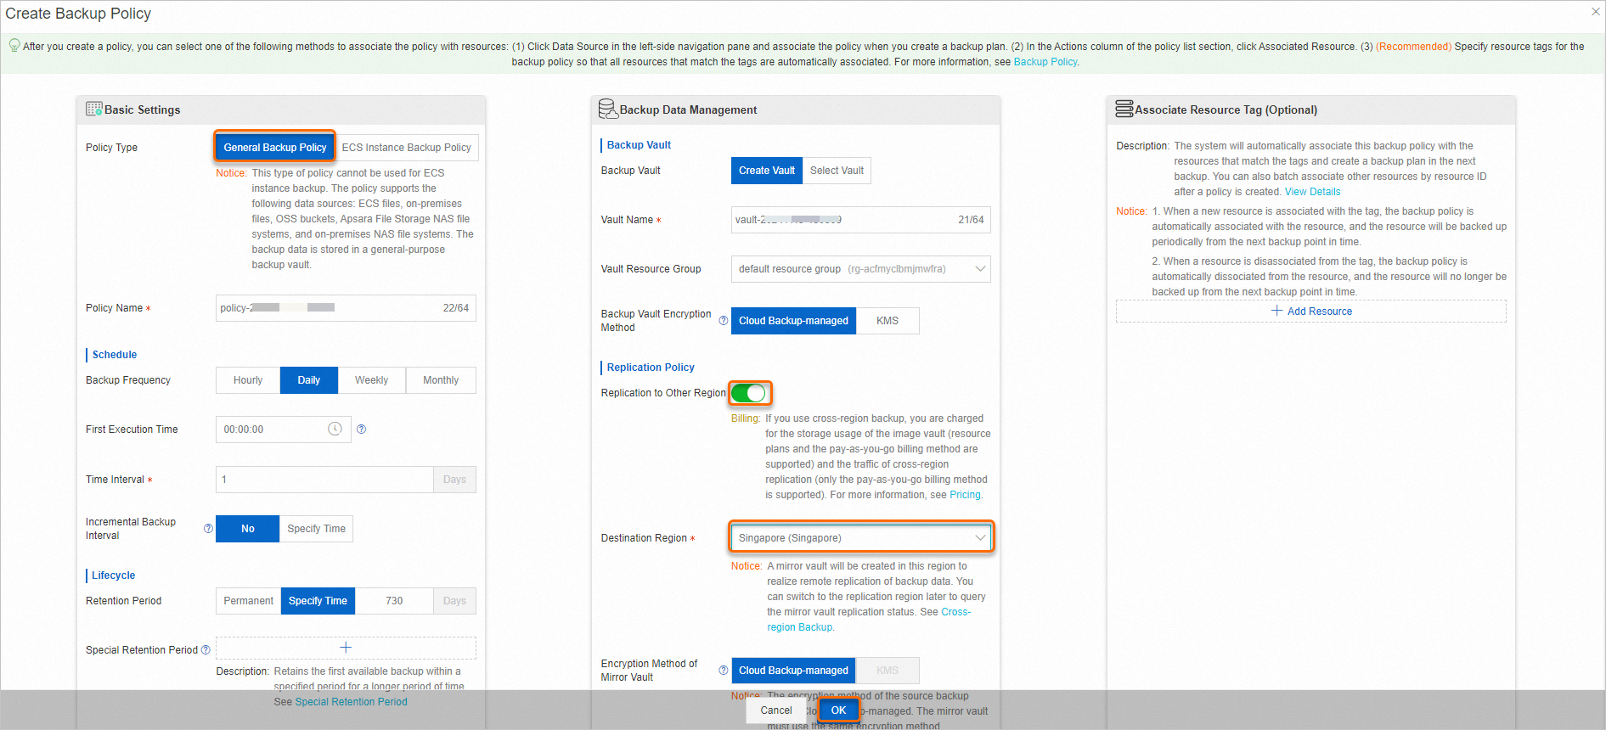Image resolution: width=1606 pixels, height=730 pixels.
Task: Close the Create Backup Policy dialog
Action: 1595,12
